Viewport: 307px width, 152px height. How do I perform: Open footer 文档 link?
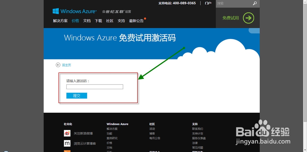click(110, 148)
